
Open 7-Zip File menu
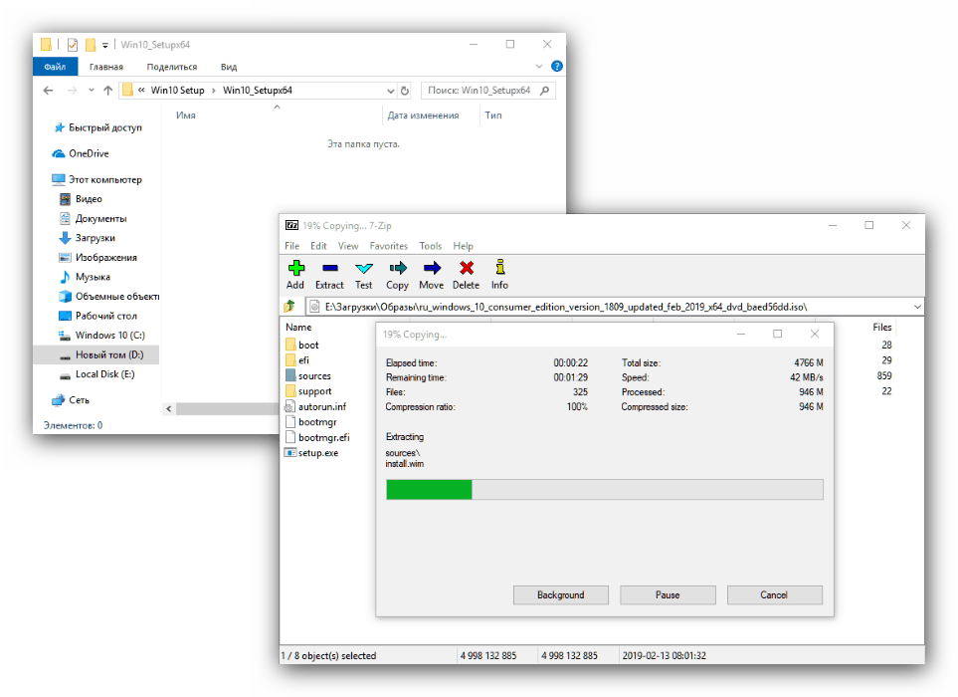(x=292, y=246)
